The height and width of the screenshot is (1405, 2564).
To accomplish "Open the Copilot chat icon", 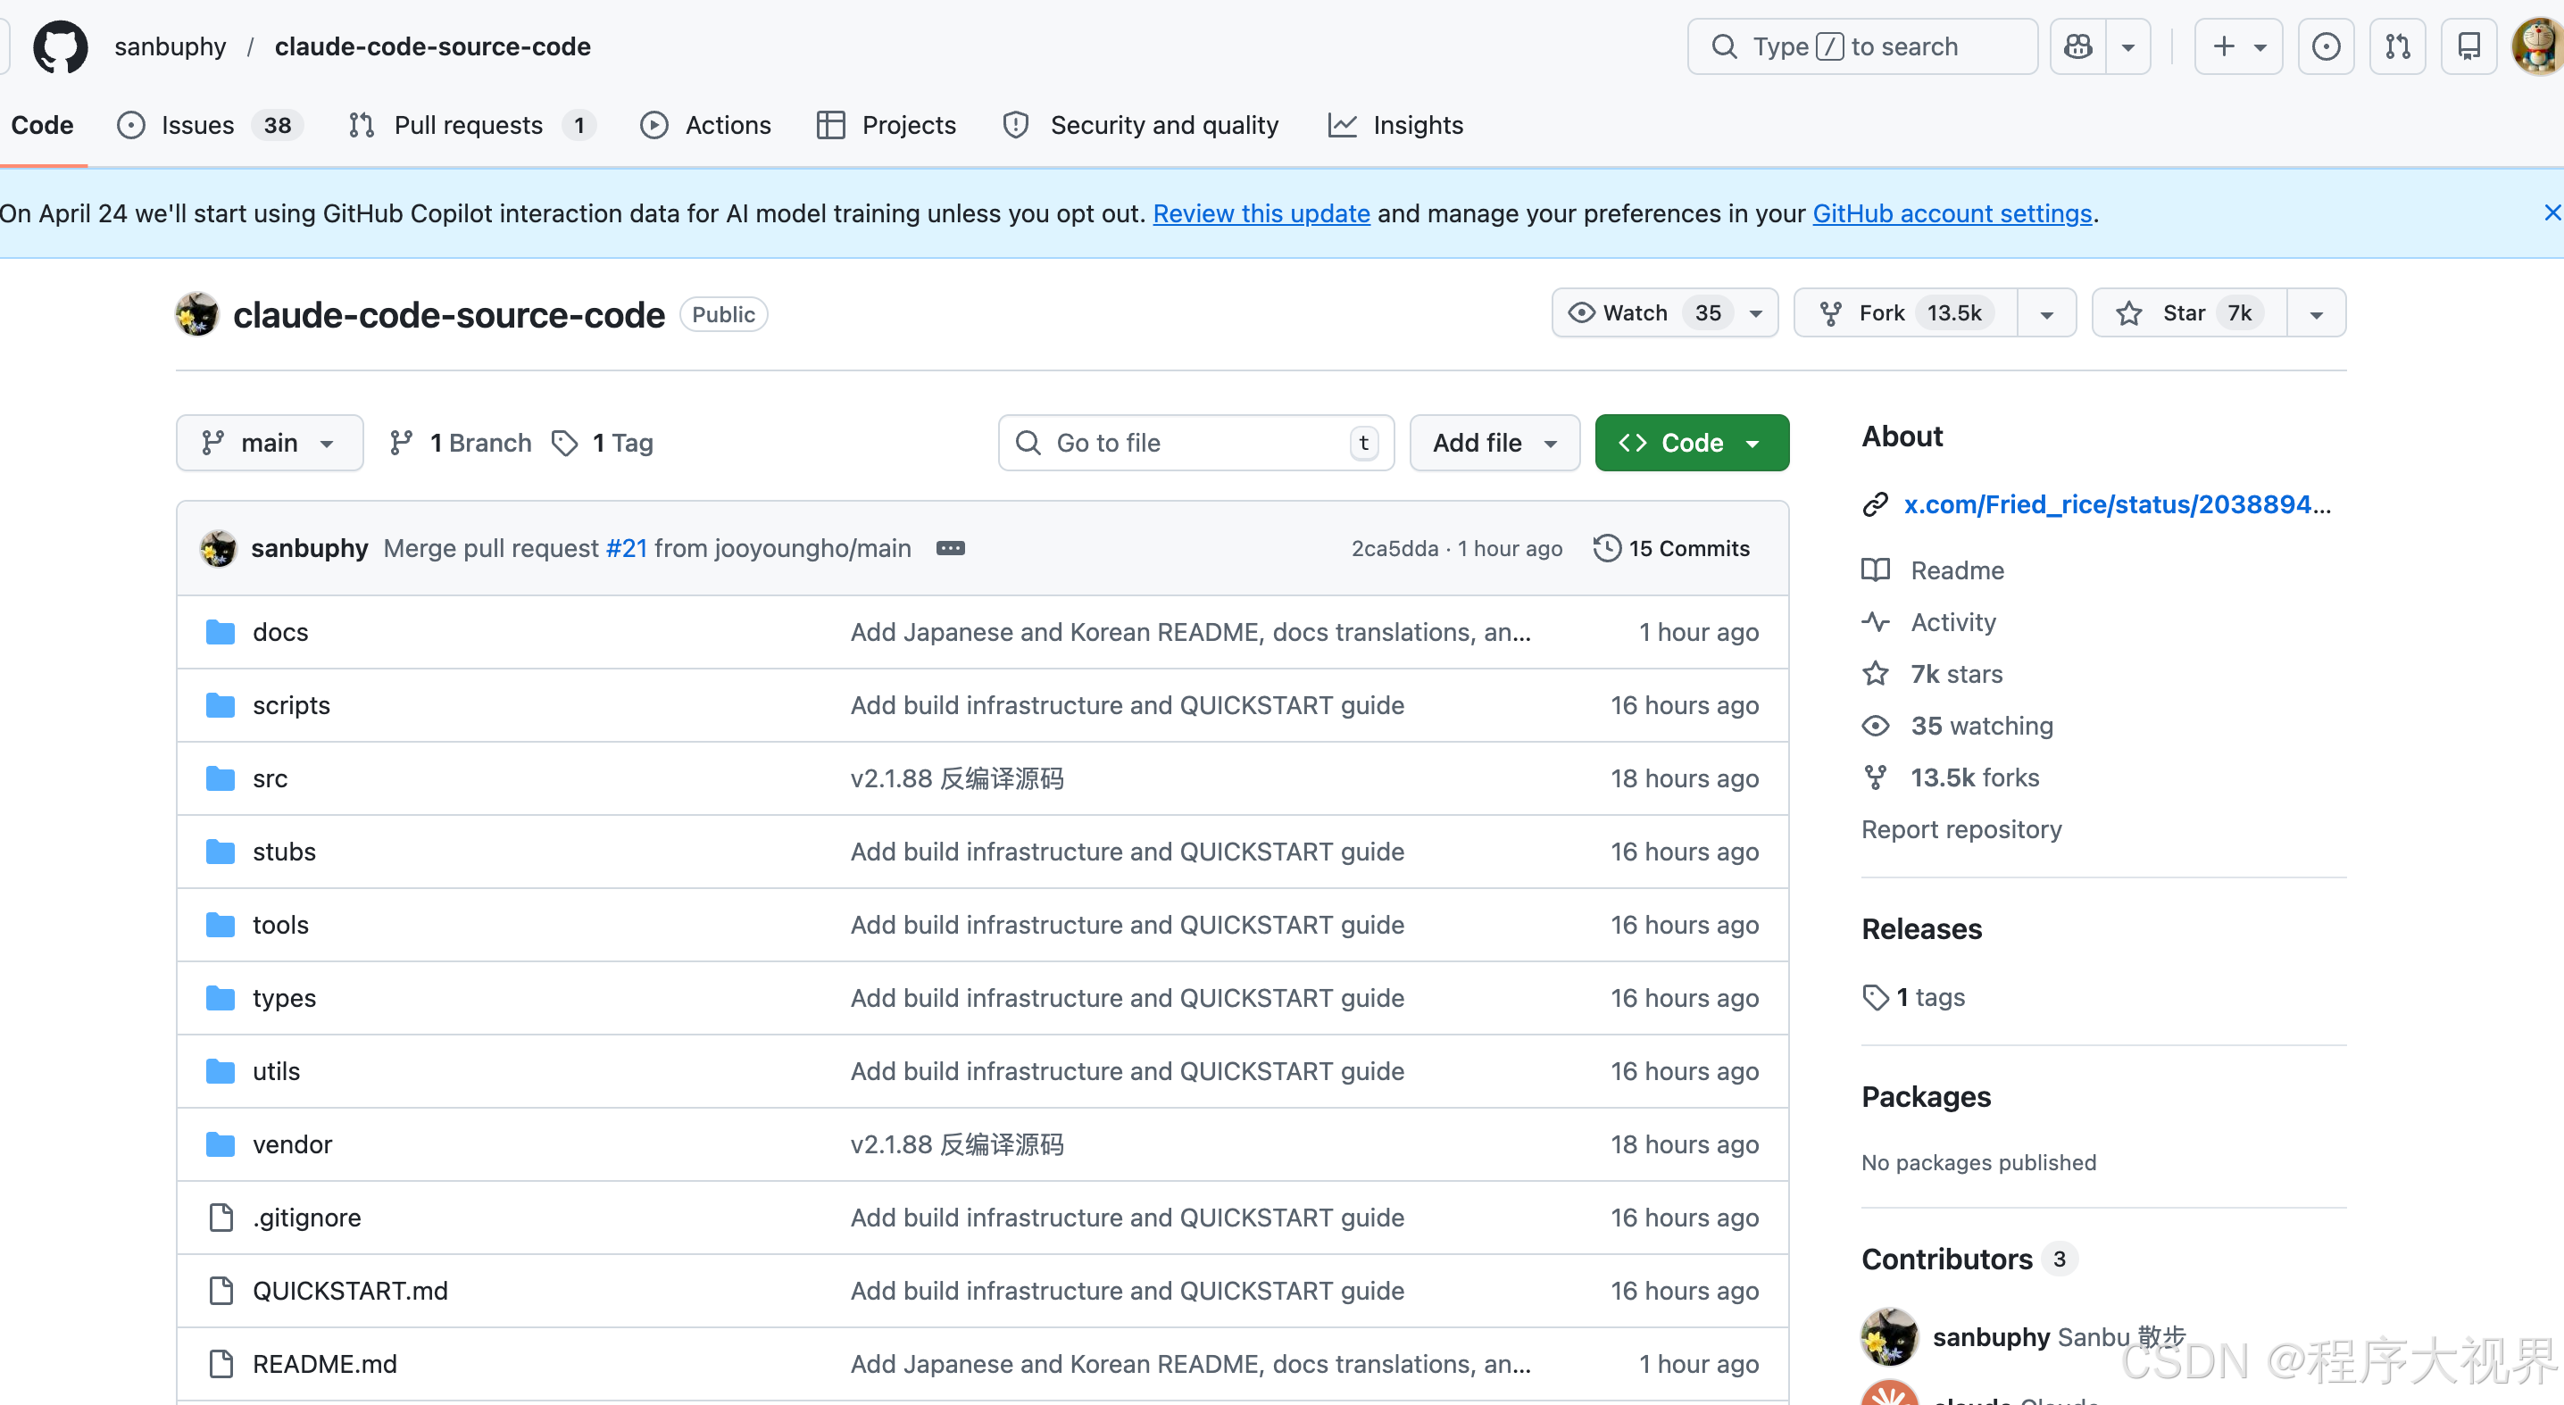I will tap(2078, 46).
